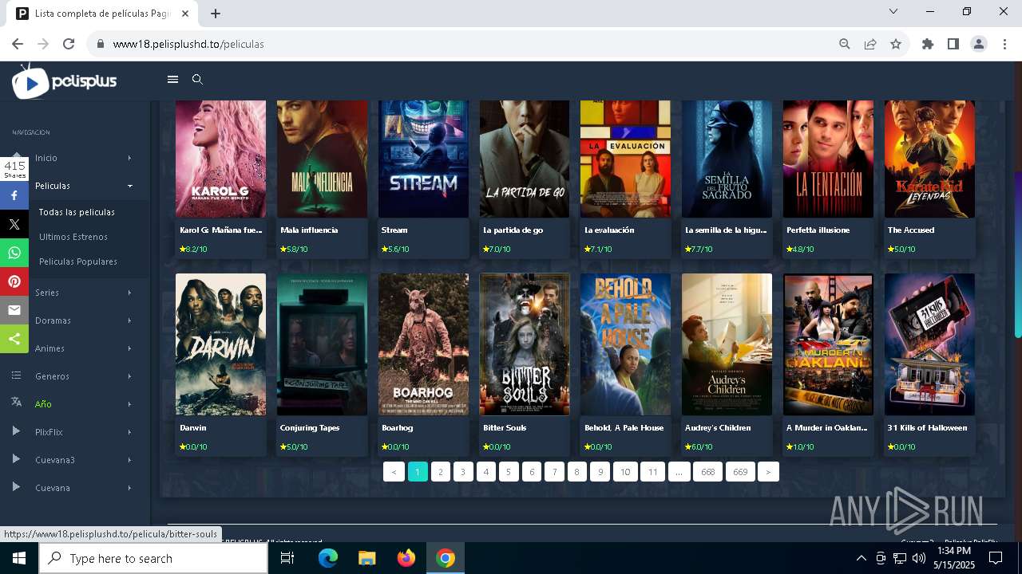Open the volume icon in system tray

click(919, 558)
